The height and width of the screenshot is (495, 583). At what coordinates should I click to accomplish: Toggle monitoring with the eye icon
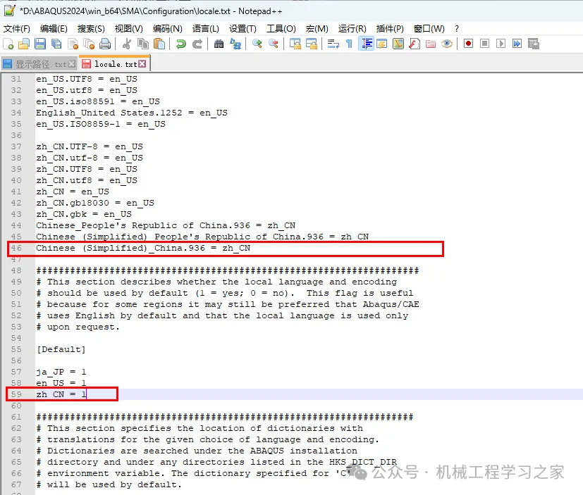tap(447, 44)
